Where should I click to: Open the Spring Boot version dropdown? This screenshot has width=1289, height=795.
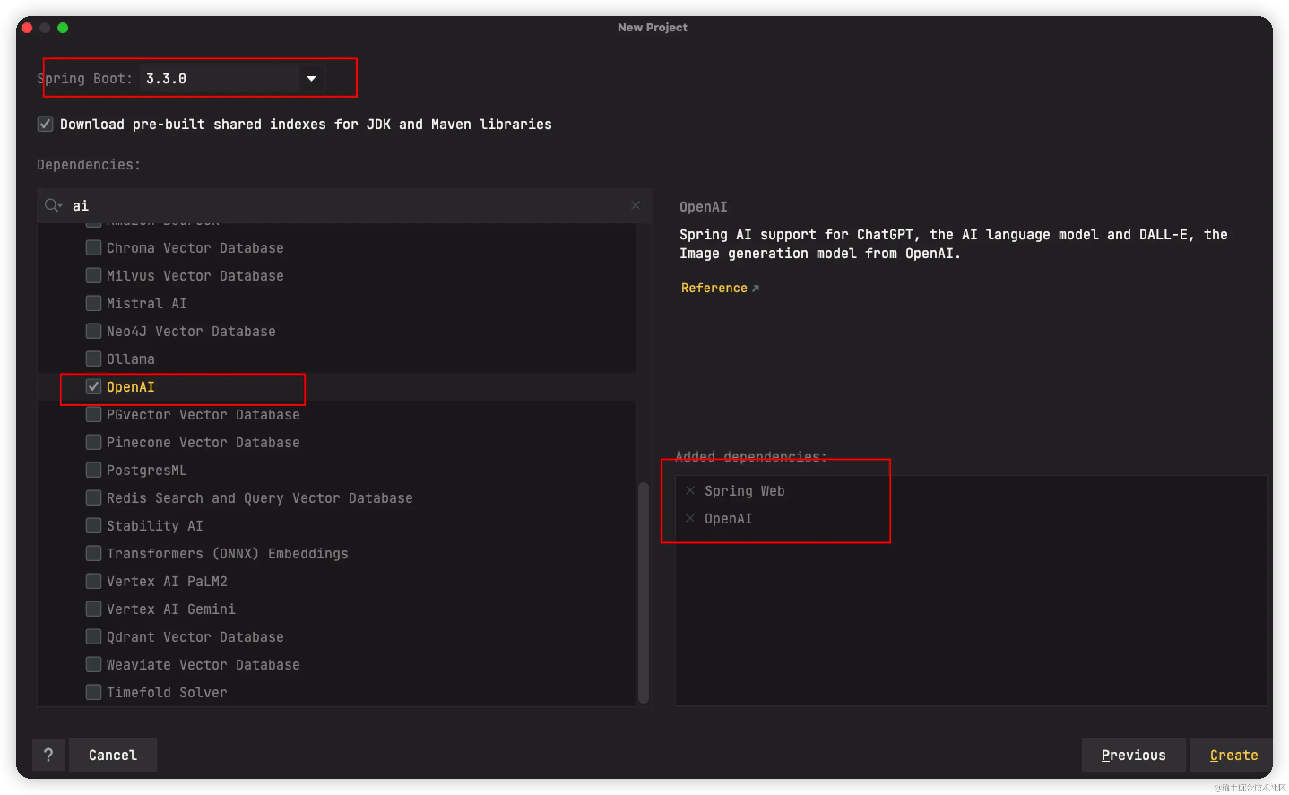pos(311,78)
